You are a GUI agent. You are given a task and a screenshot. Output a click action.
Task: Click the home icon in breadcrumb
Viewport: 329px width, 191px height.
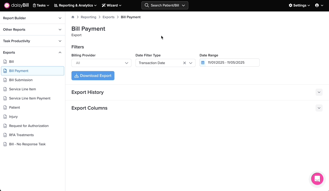(x=73, y=17)
